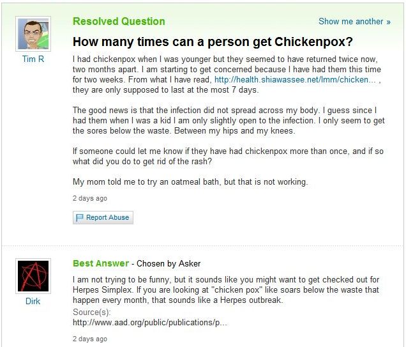Click Tim R's cartoon avatar picture
406x347 pixels.
tap(33, 33)
